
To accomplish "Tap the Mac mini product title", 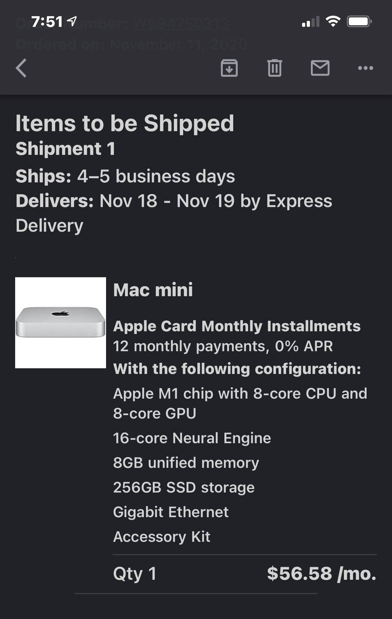I will click(153, 290).
